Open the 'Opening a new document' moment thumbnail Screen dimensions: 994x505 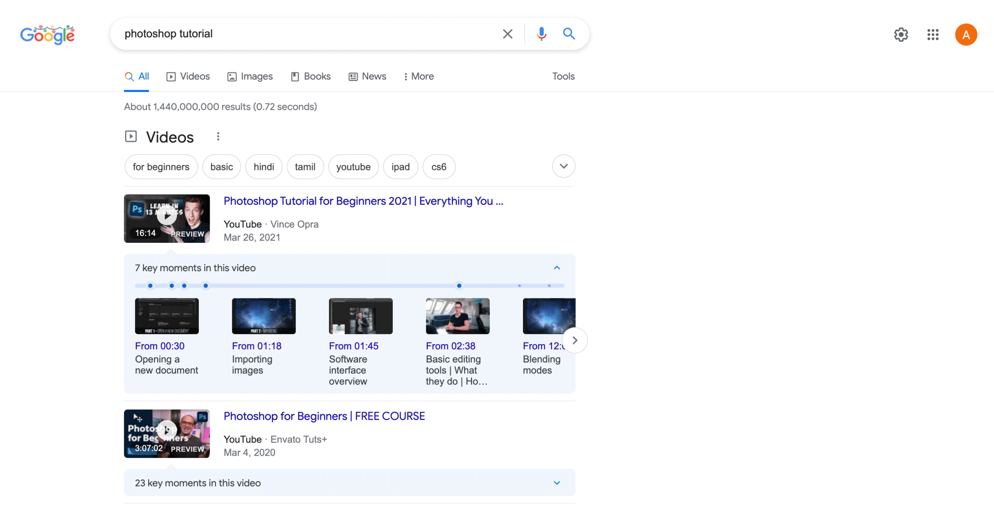[x=167, y=316]
